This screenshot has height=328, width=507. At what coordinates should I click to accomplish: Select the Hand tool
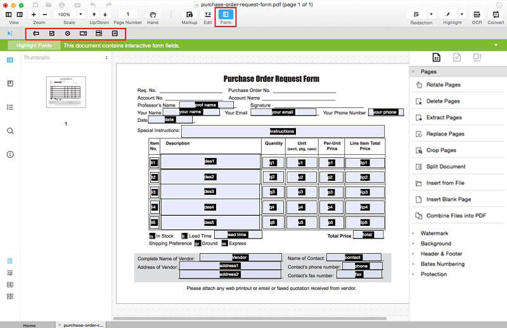click(x=153, y=17)
